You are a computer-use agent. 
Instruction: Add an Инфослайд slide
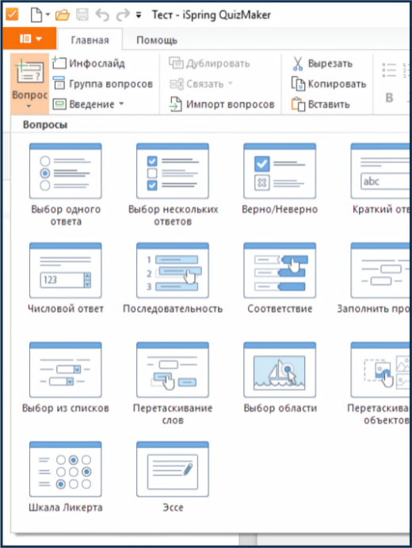(89, 63)
